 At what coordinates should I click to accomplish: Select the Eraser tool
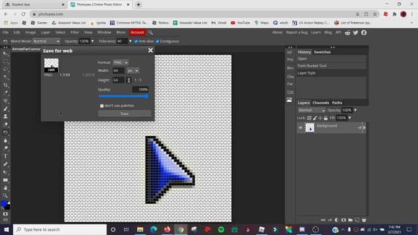5,125
